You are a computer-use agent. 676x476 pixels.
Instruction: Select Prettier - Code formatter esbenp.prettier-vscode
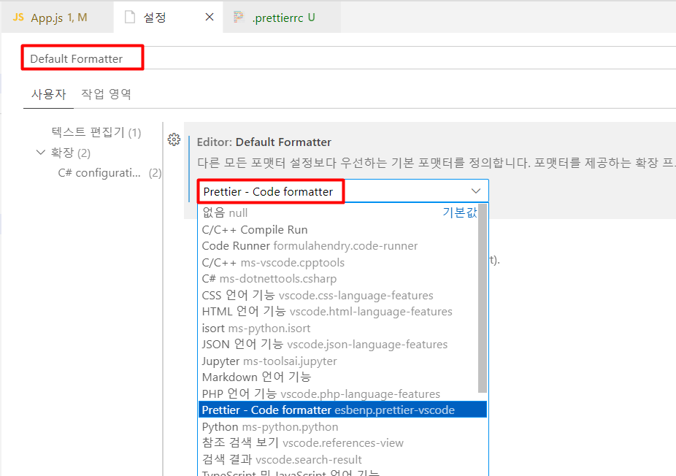[342, 410]
